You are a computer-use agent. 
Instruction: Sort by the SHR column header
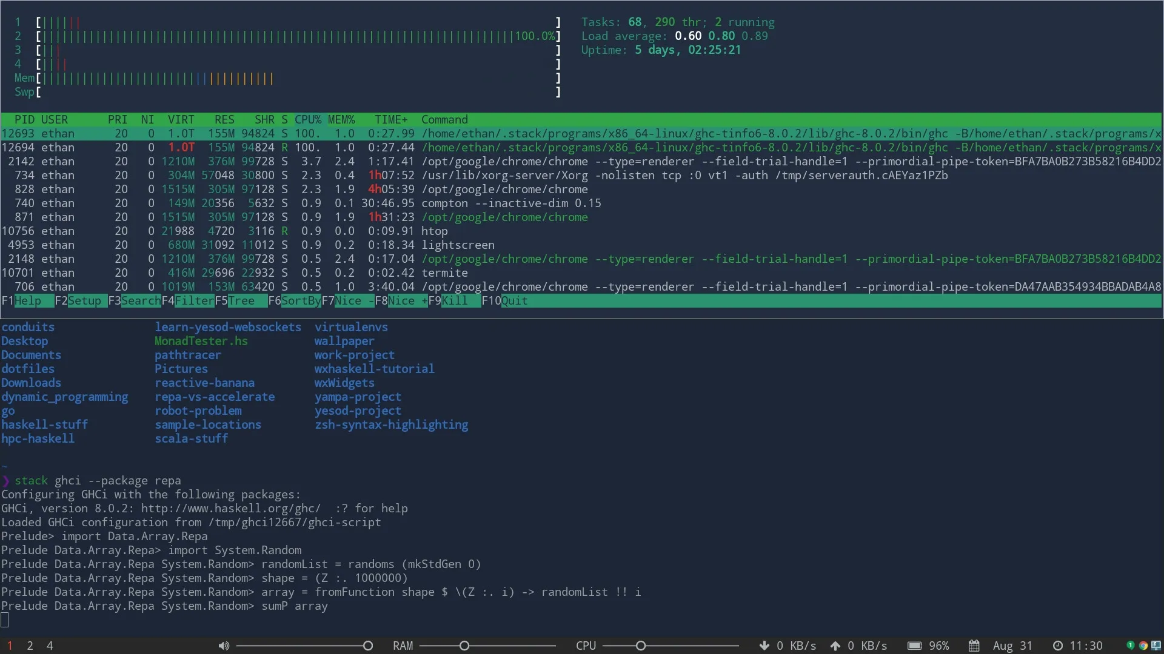click(x=264, y=119)
